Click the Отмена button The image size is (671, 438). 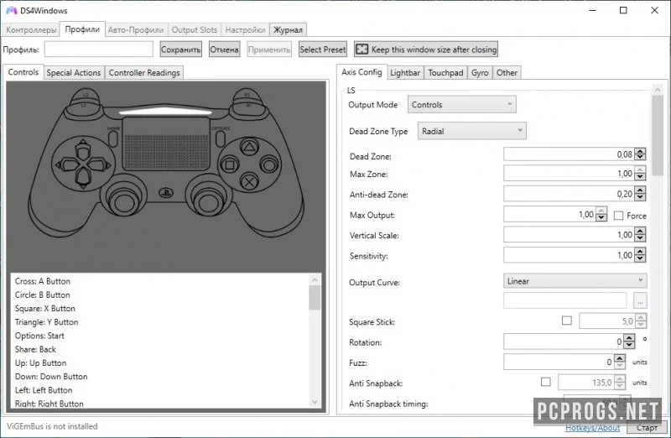224,50
